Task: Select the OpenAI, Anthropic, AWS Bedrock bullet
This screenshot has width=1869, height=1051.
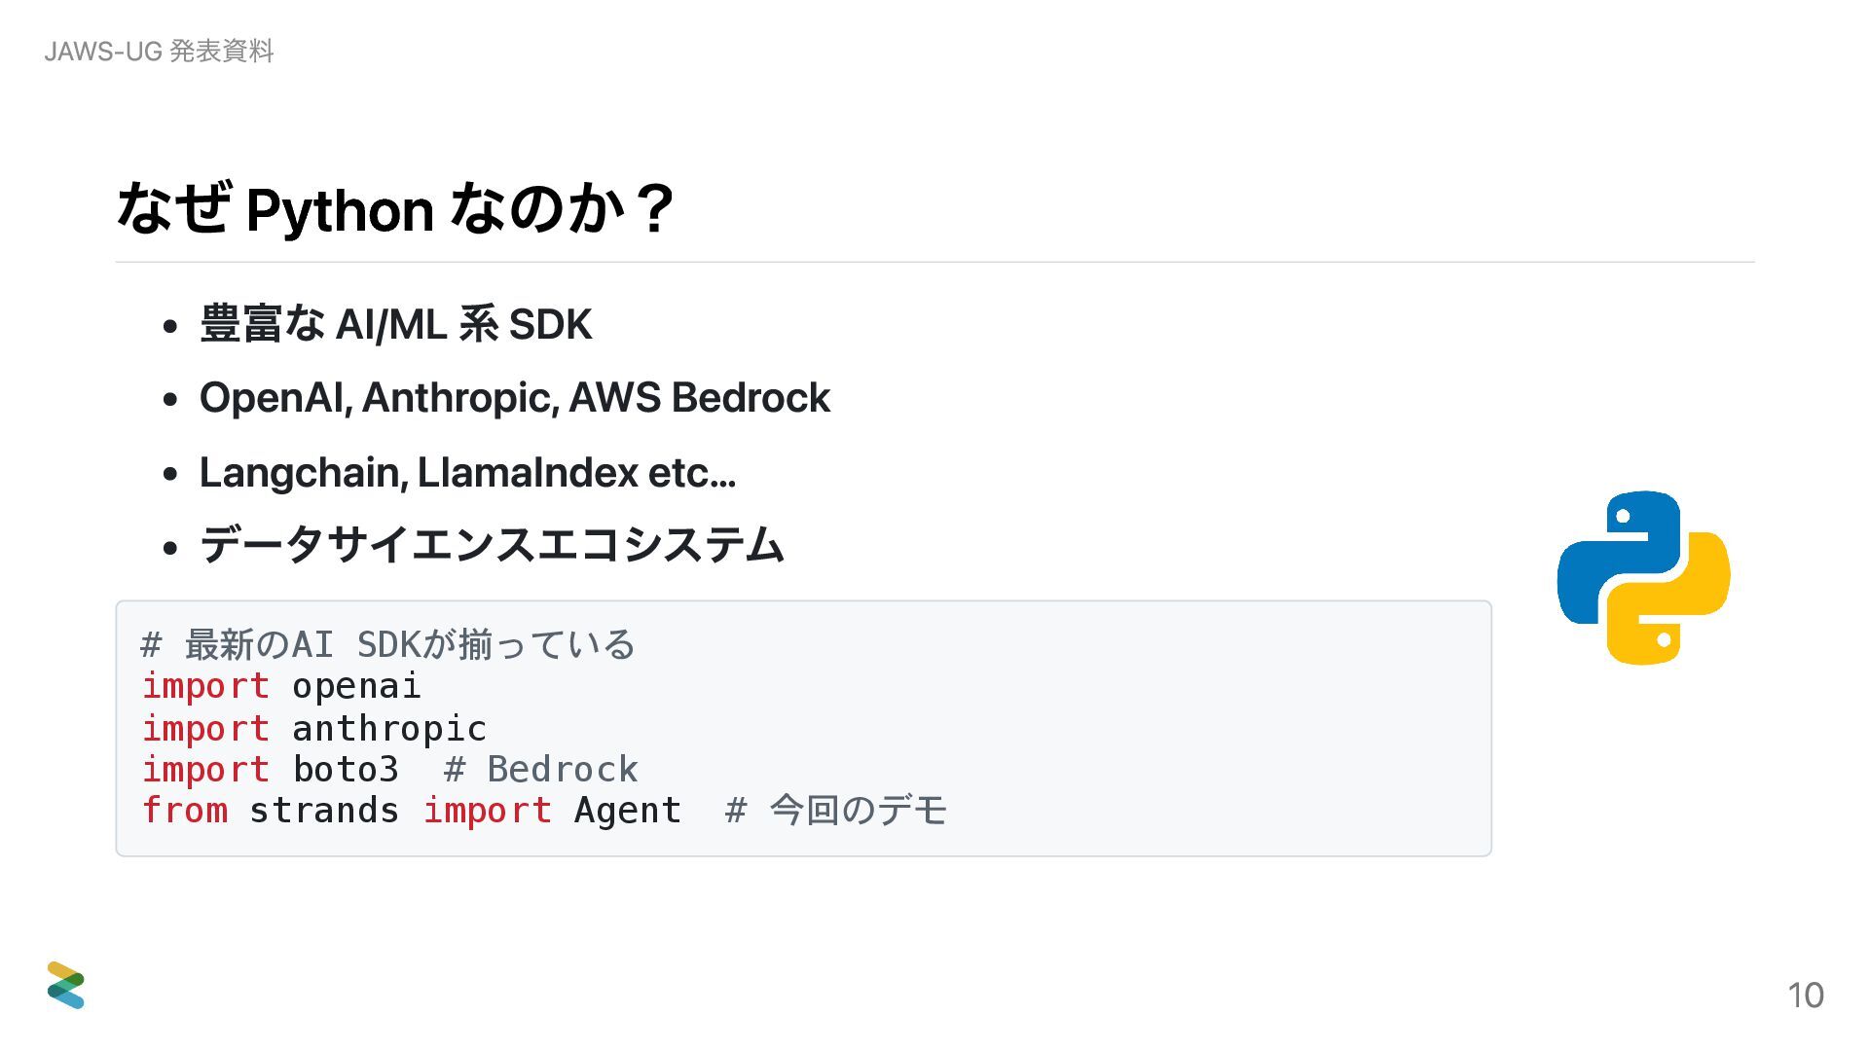Action: (515, 398)
